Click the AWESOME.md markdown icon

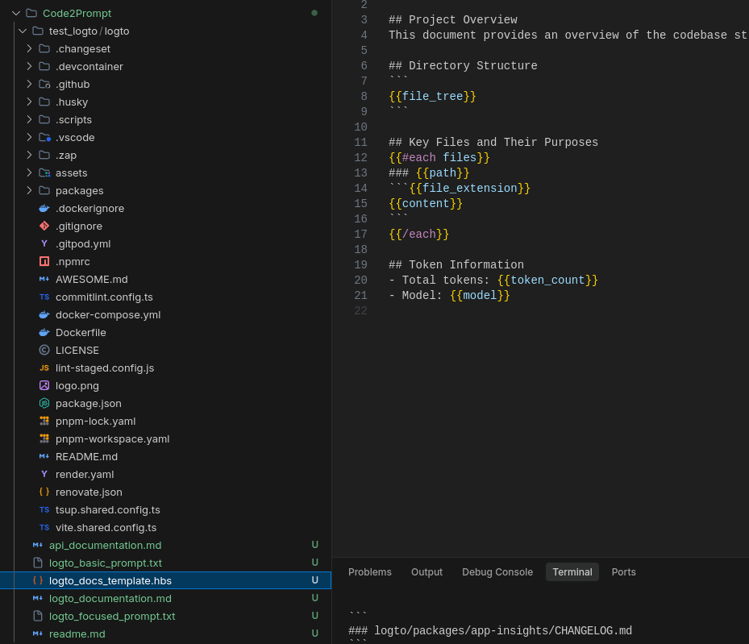coord(44,279)
